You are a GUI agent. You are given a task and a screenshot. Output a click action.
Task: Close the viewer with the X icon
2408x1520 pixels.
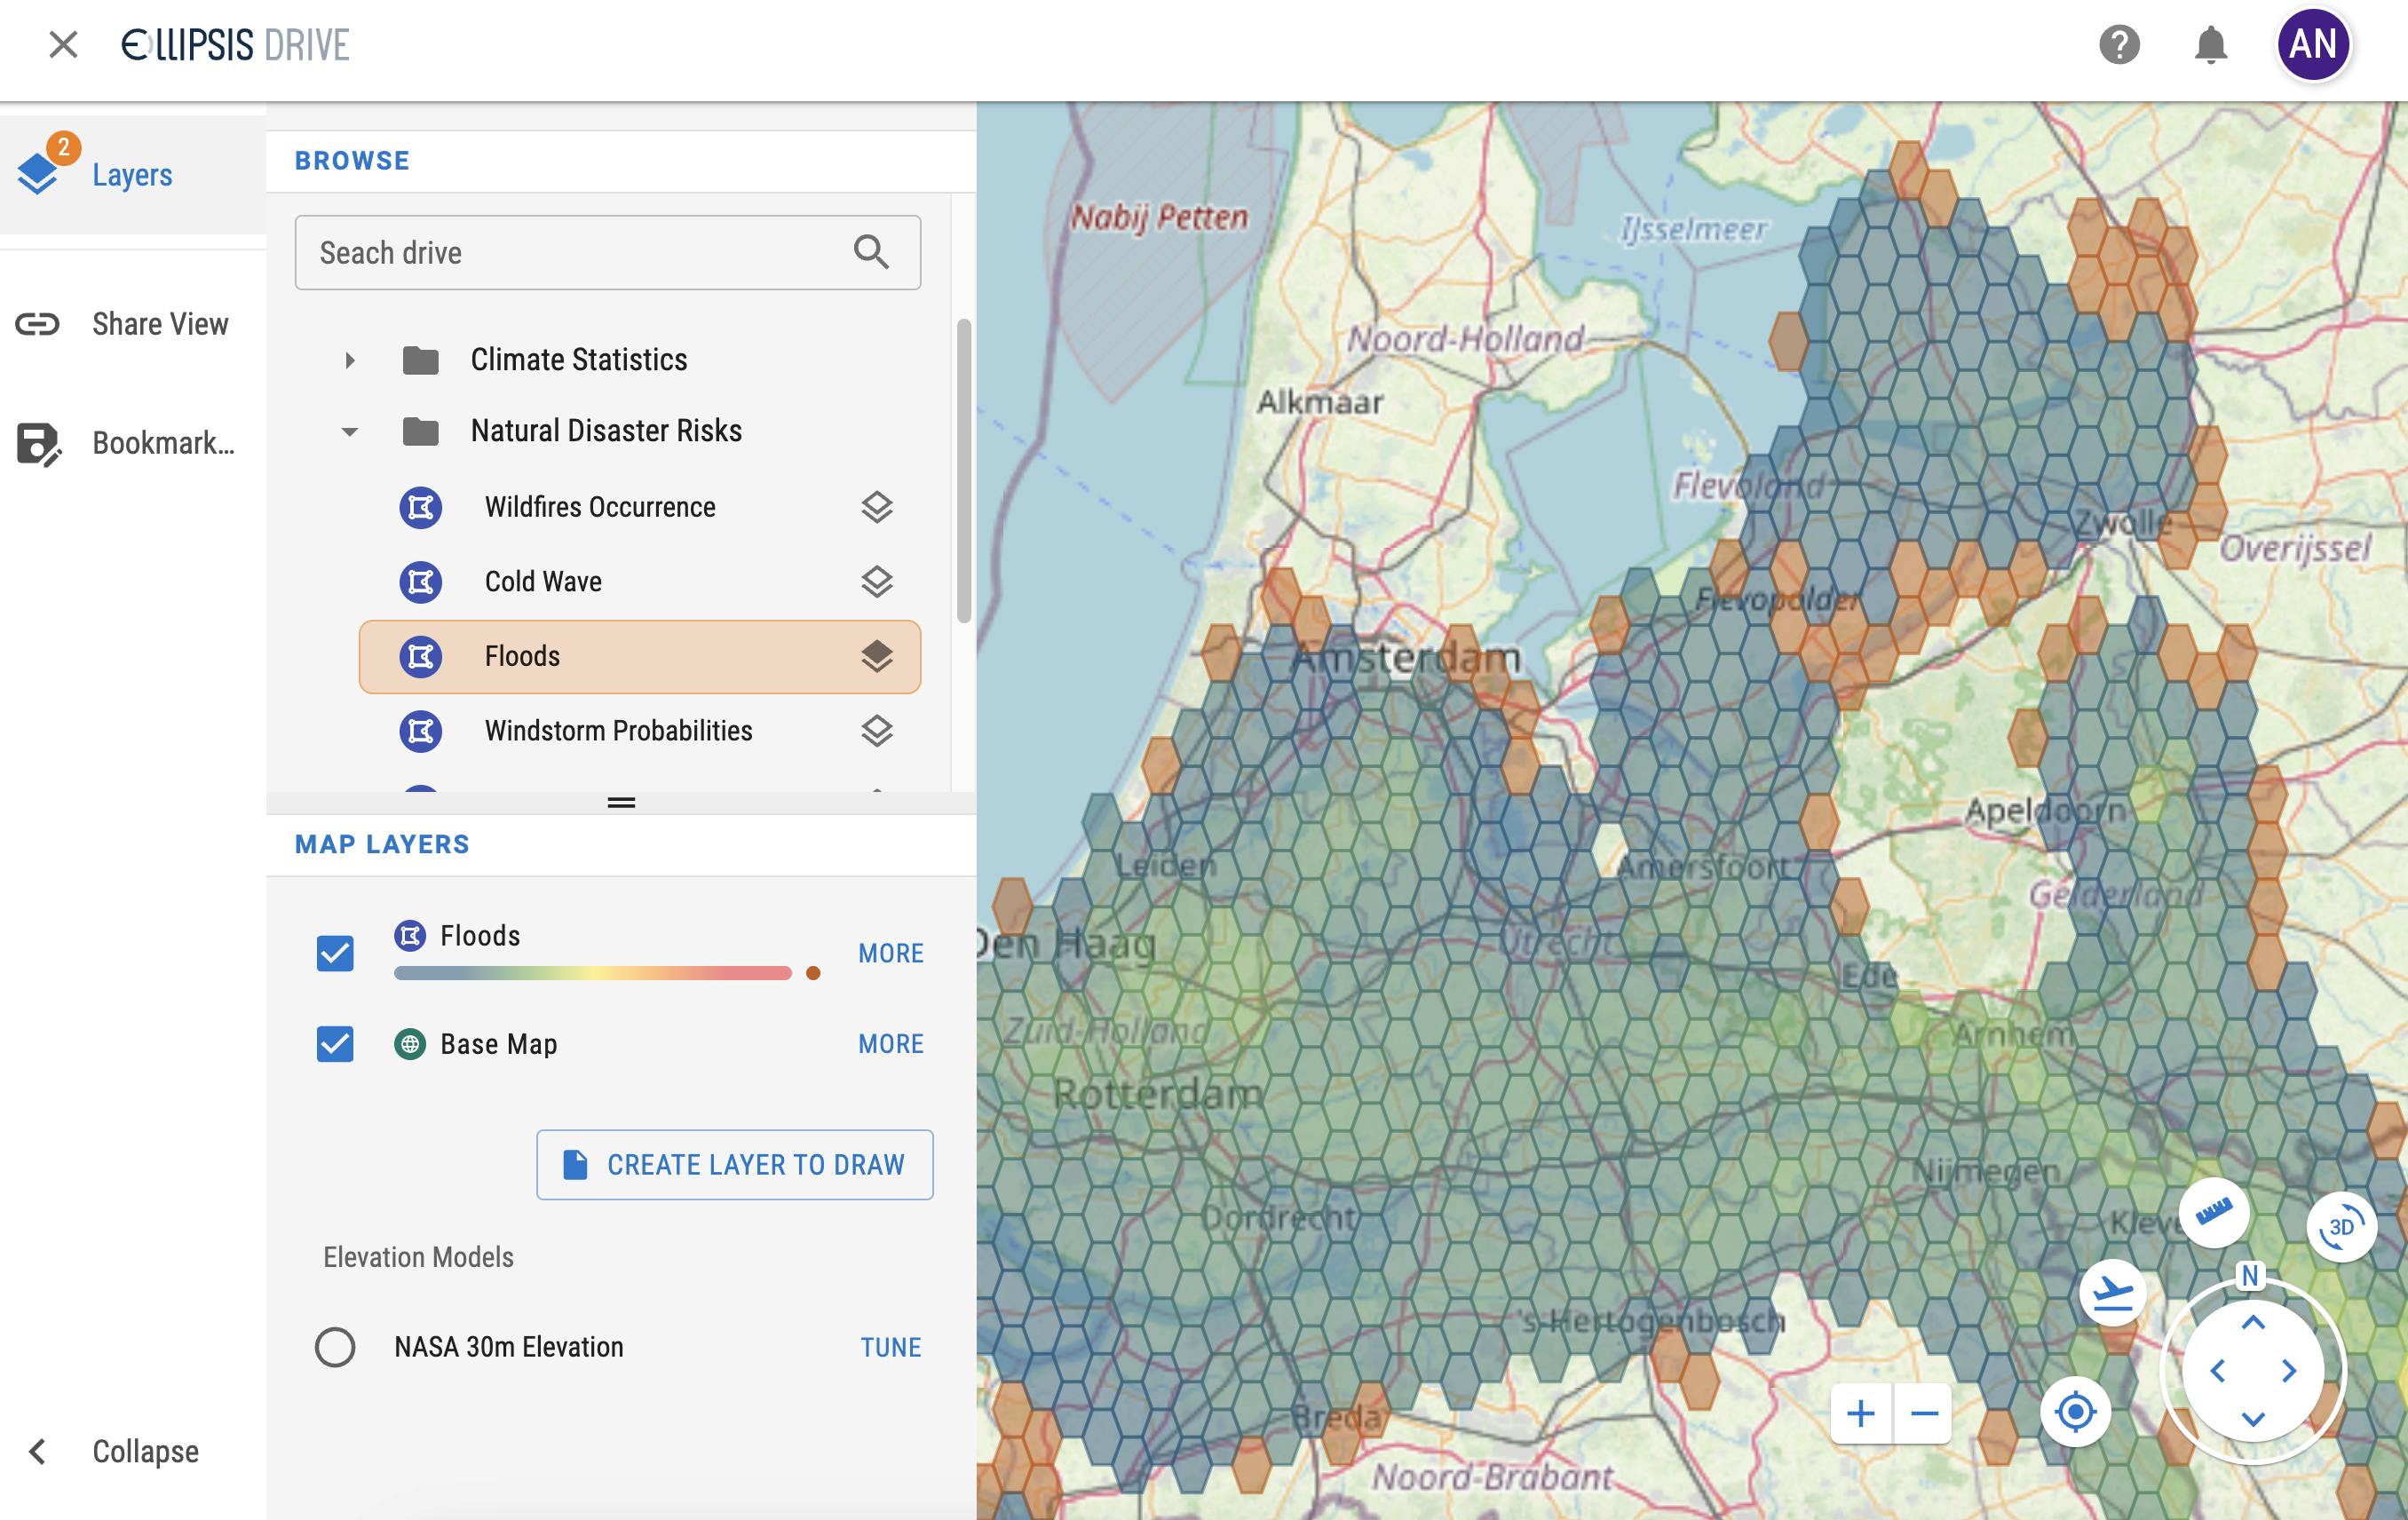pos(63,44)
